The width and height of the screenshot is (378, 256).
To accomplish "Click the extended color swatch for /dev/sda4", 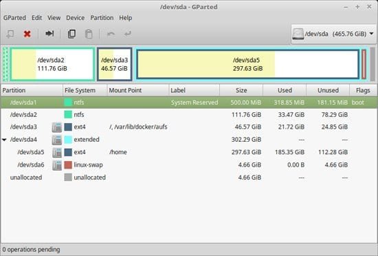I will 68,140.
